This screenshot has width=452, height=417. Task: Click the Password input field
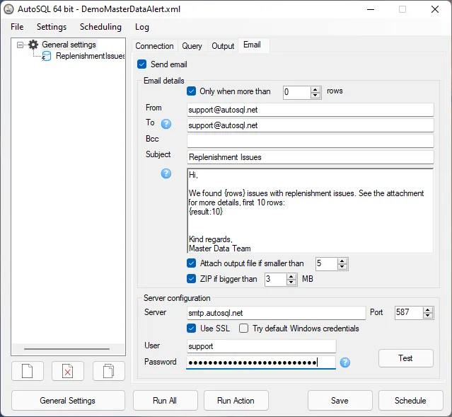coord(261,362)
